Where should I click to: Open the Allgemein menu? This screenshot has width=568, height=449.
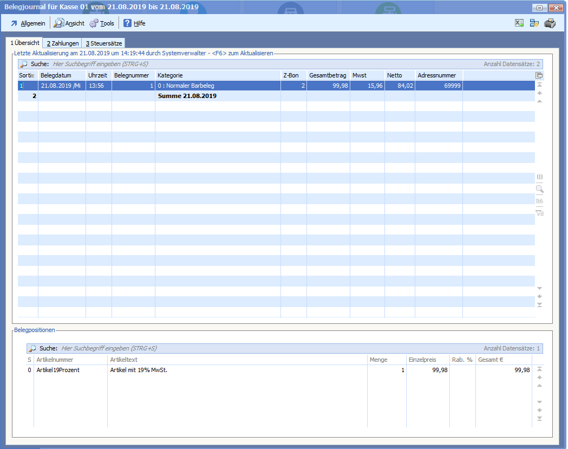point(28,23)
